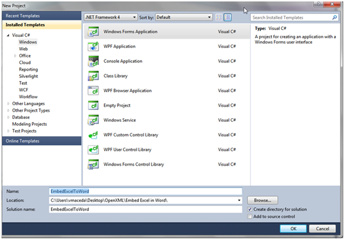This screenshot has height=240, width=345.
Task: Open the Recent Templates section
Action: pyautogui.click(x=42, y=16)
